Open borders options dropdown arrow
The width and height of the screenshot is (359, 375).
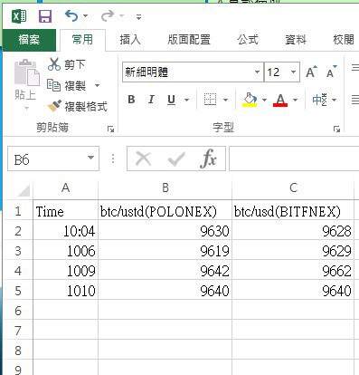(x=225, y=100)
